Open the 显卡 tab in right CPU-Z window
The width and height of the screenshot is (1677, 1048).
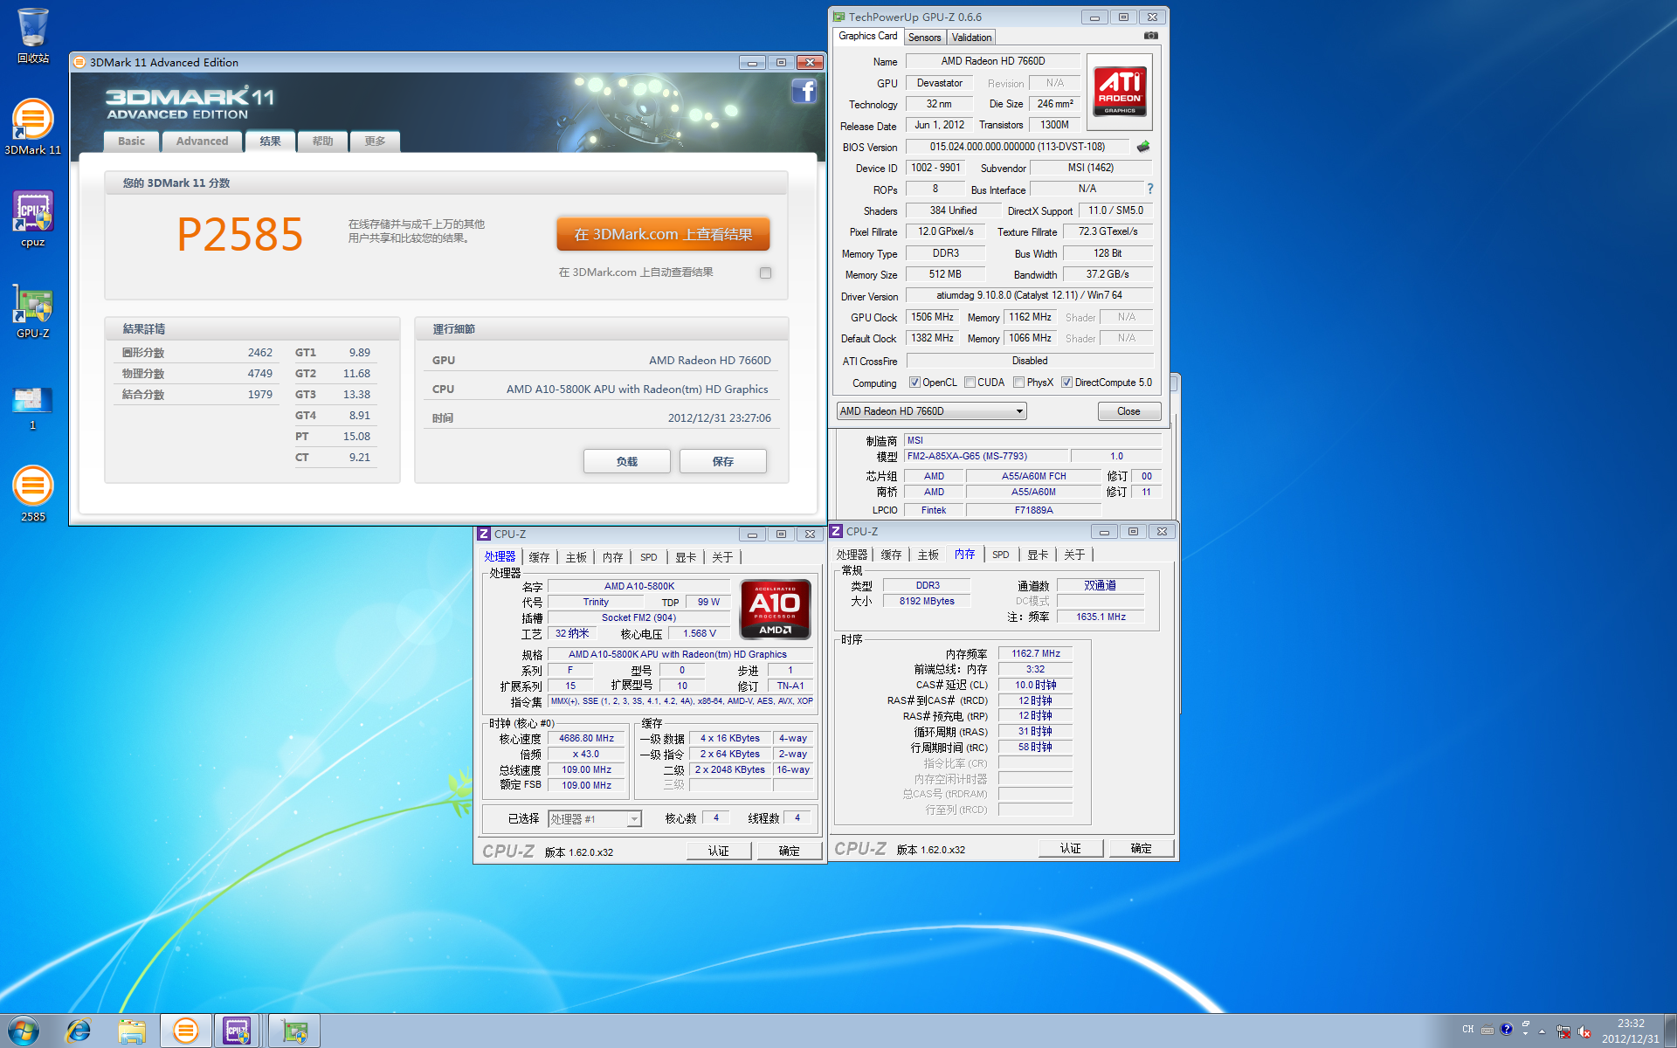[1037, 555]
